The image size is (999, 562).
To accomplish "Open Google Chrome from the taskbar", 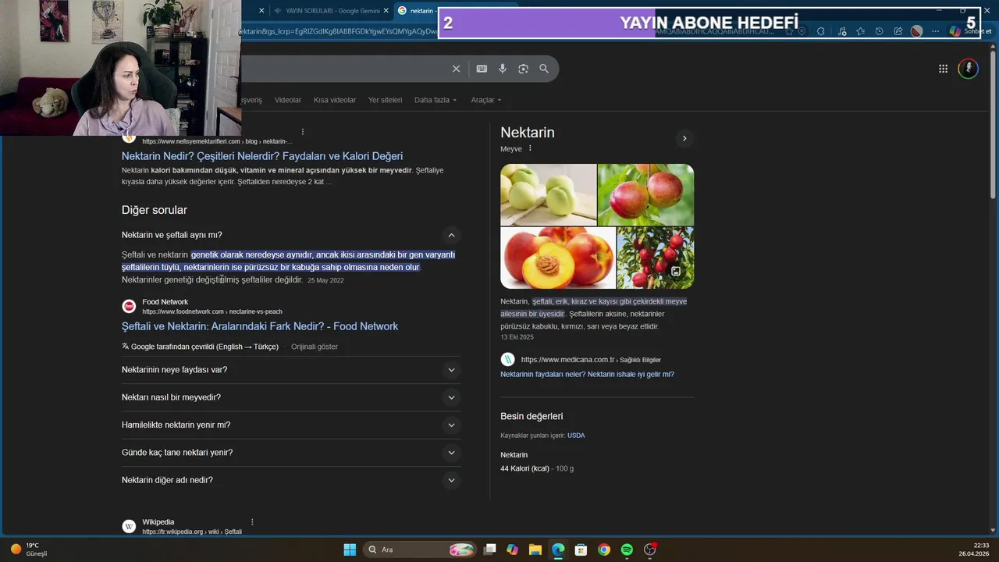I will 604,550.
